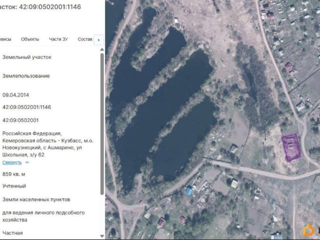Screen dimensions: 320x240
Task: Click the blue-roofed building on the map
Action: click(189, 191)
